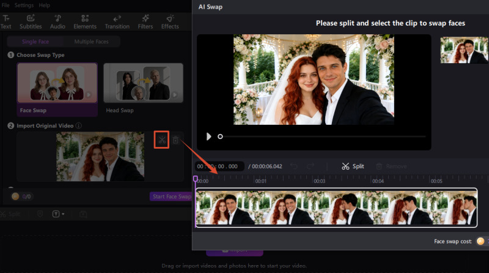This screenshot has height=273, width=489.
Task: Delete the imported original video
Action: pos(175,140)
